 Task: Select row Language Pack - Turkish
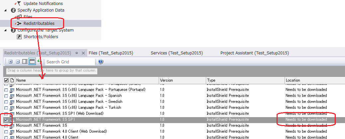[174, 107]
